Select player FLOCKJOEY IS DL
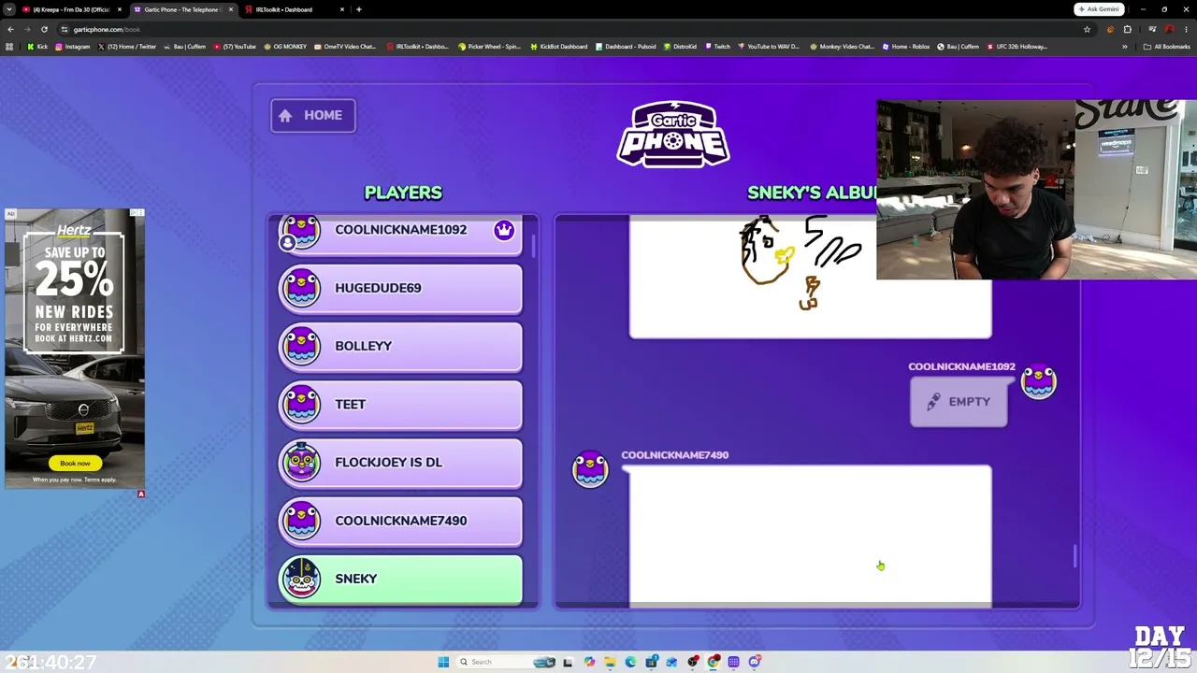 tap(400, 463)
